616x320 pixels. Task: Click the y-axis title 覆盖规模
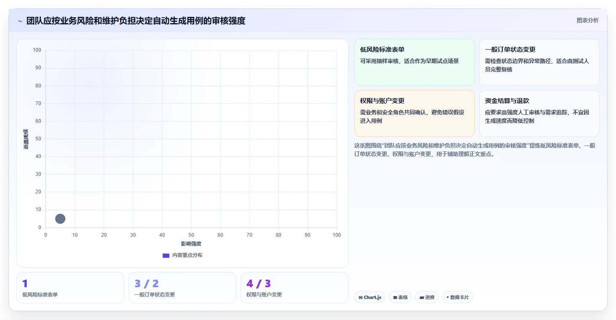tap(26, 139)
